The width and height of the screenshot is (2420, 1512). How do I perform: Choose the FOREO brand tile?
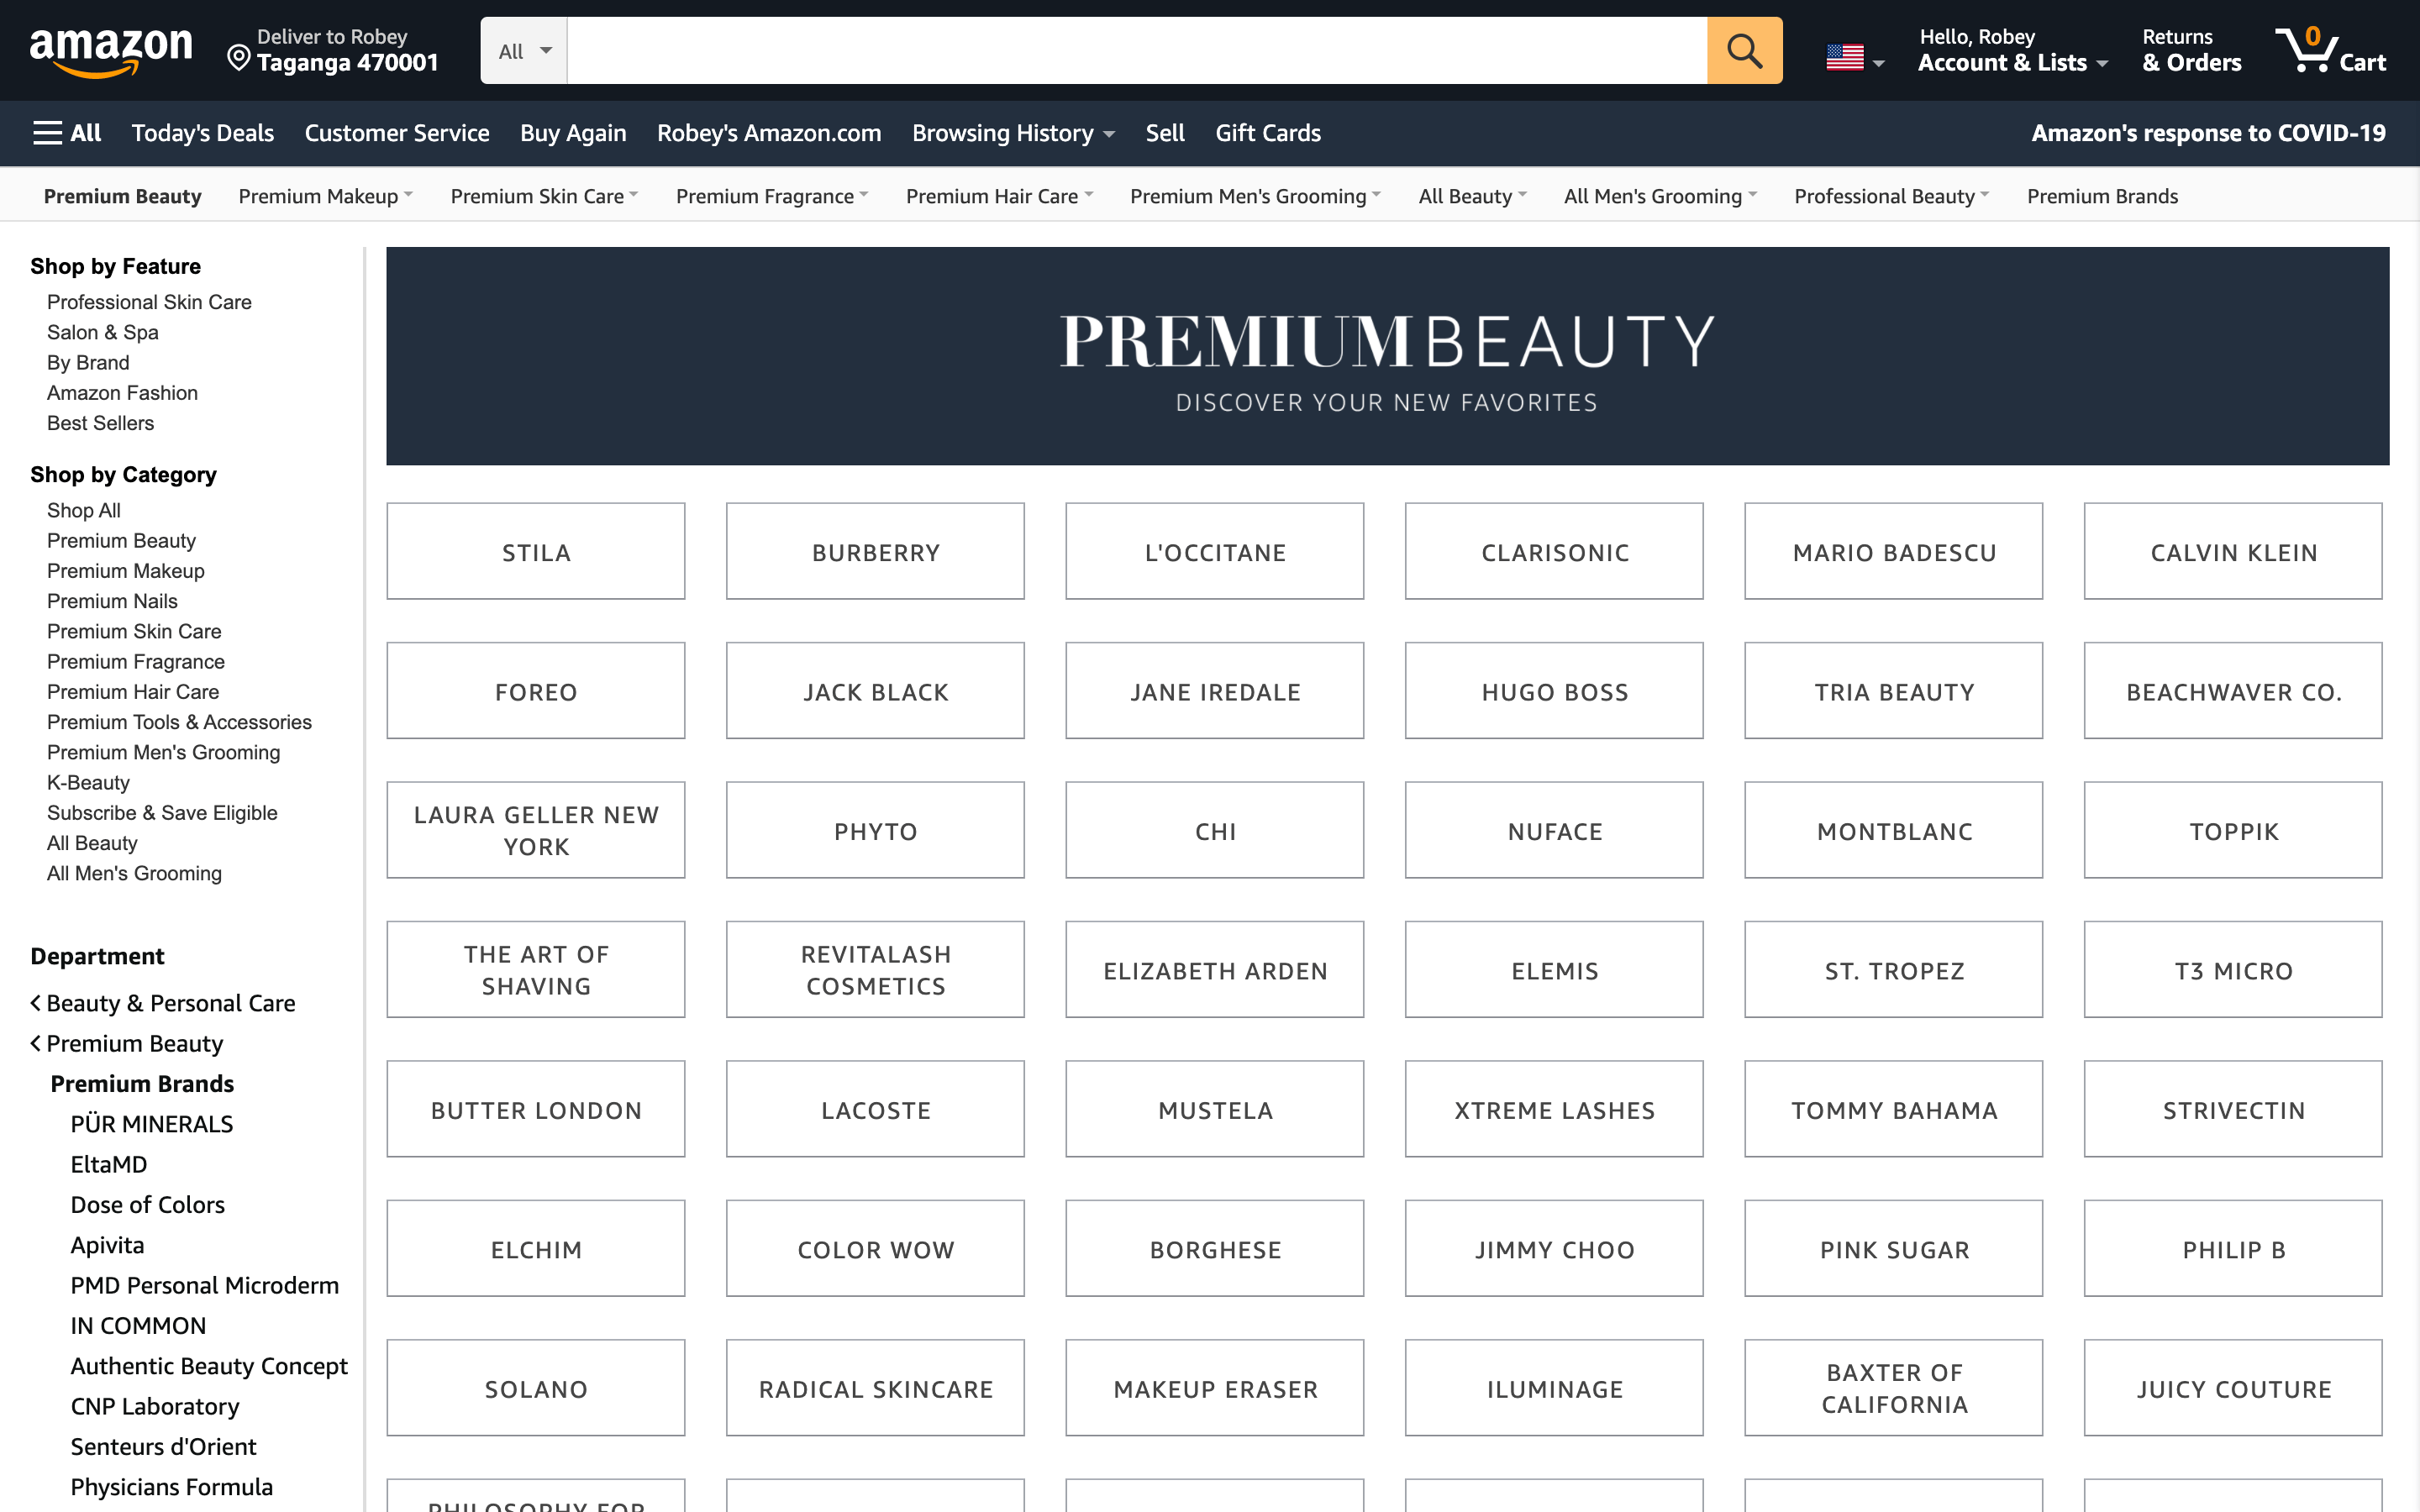click(536, 691)
